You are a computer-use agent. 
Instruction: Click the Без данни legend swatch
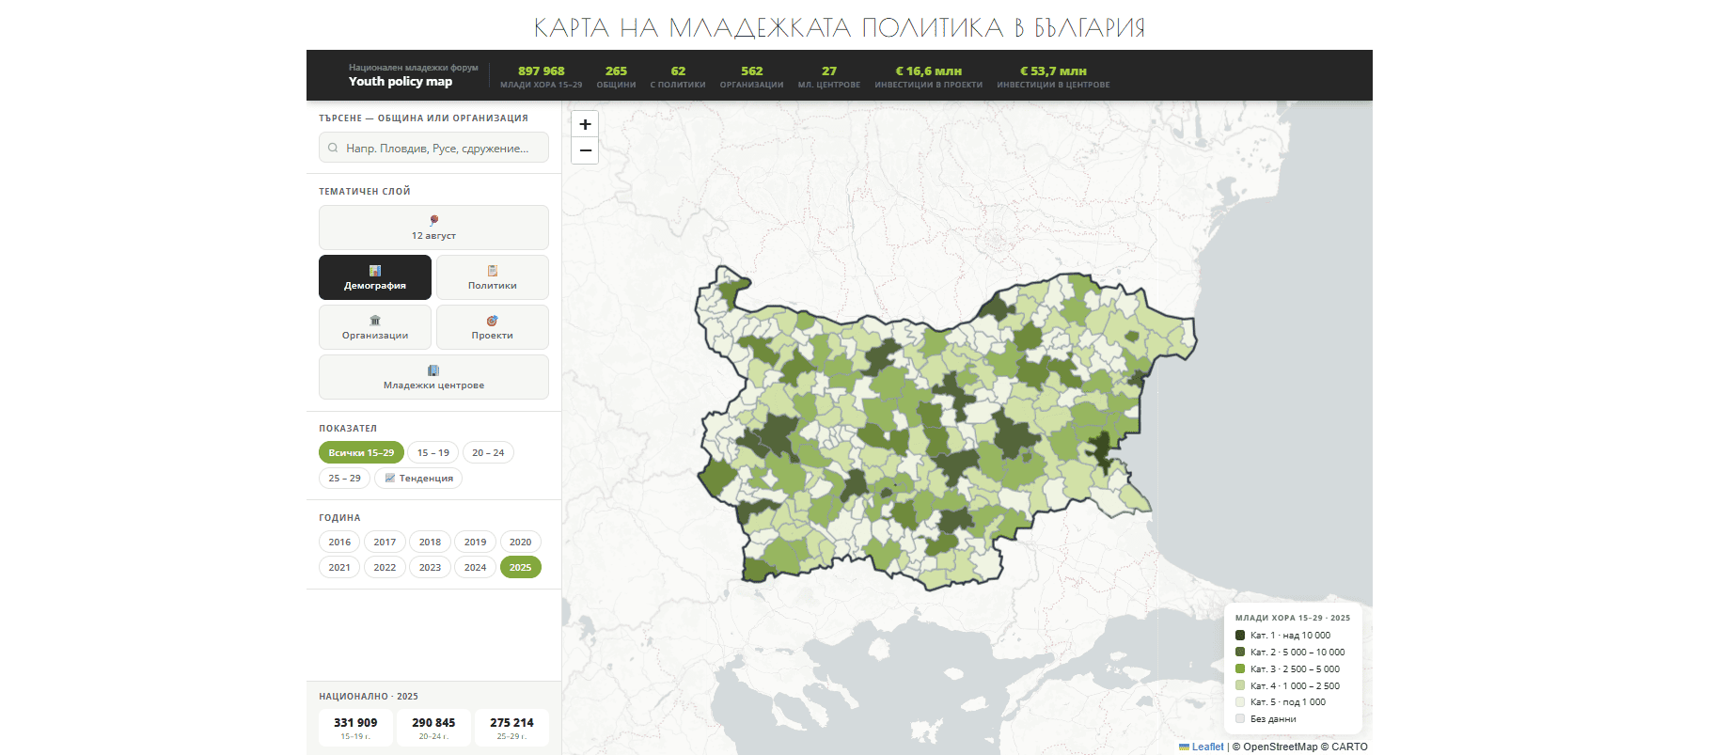(x=1240, y=718)
